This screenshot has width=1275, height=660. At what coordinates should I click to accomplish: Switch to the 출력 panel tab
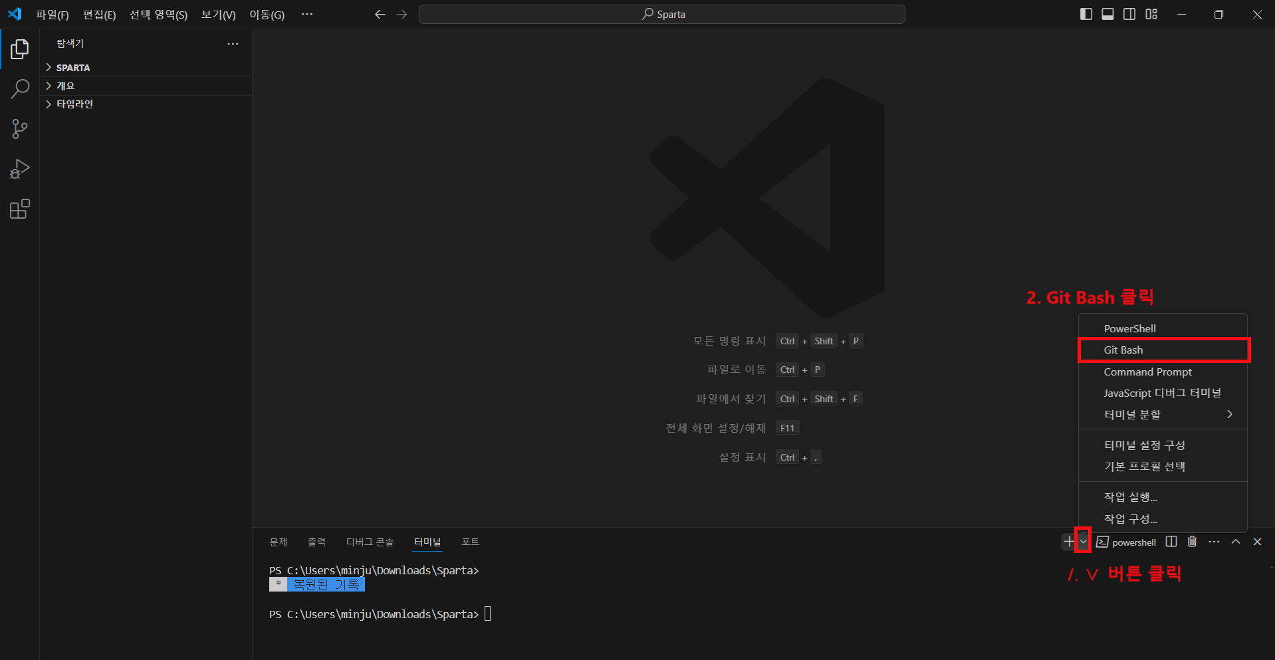click(x=316, y=542)
